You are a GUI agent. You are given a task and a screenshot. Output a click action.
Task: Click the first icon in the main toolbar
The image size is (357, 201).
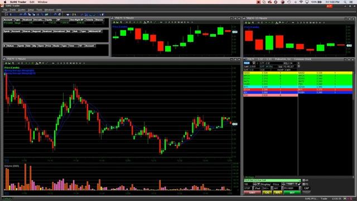pos(6,15)
